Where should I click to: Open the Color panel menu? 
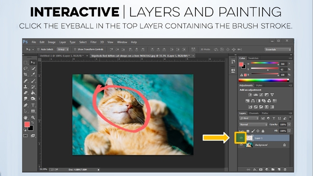coord(290,58)
